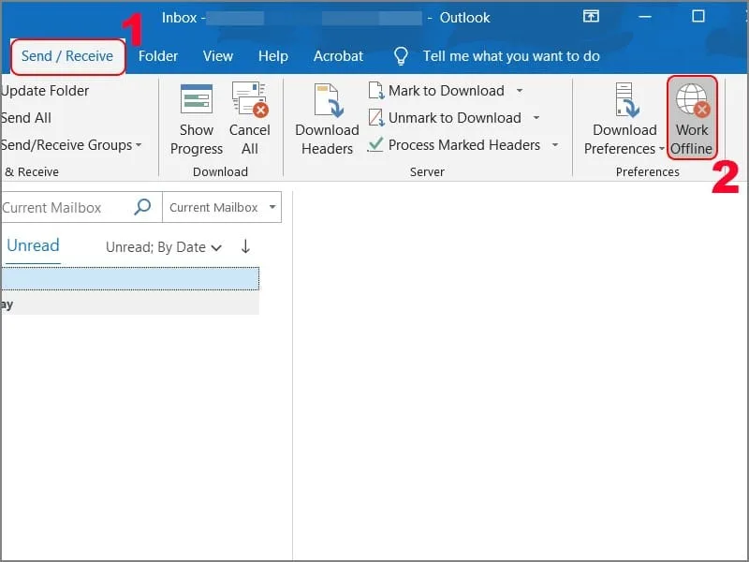
Task: Open the Folder ribbon tab
Action: coord(158,56)
